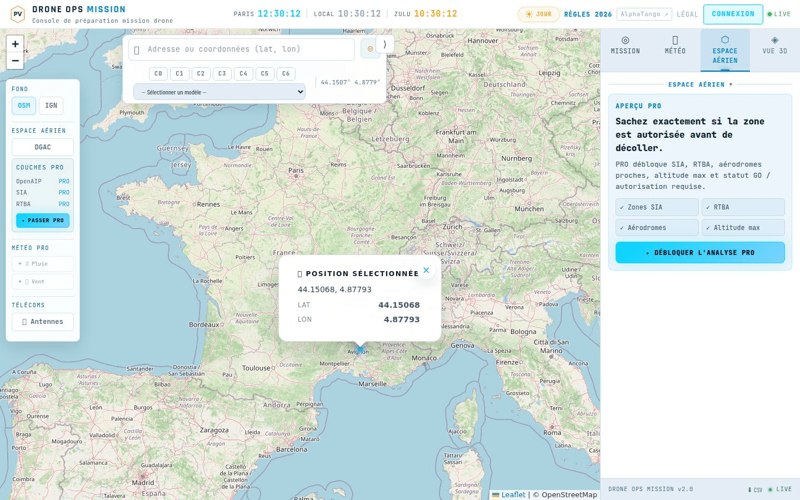Close the Position sélectionnée popup
The height and width of the screenshot is (500, 800).
pos(426,271)
